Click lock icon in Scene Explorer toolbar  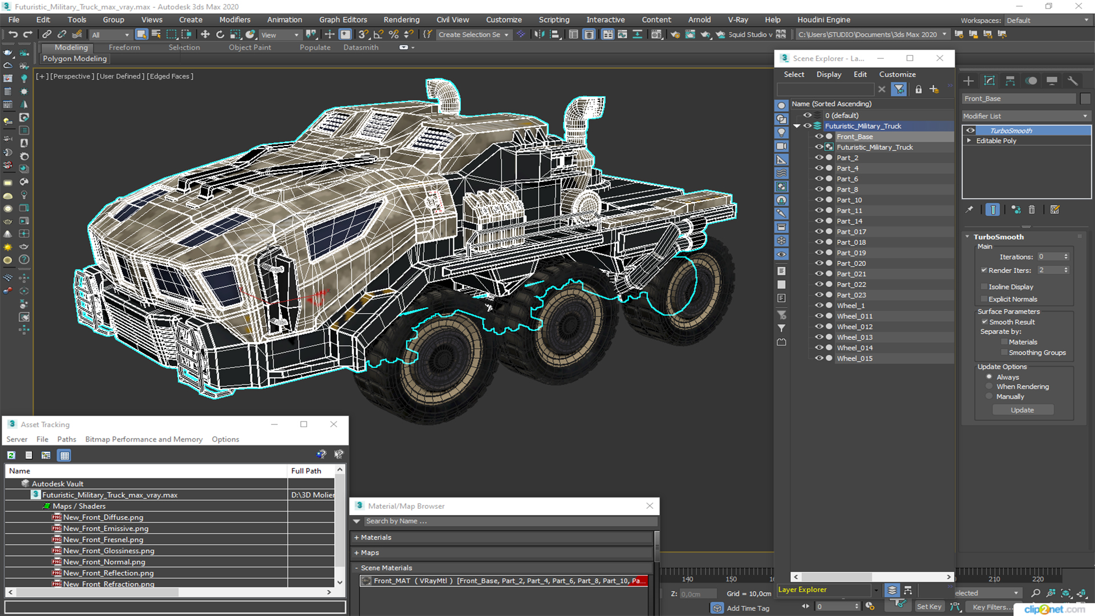coord(918,90)
